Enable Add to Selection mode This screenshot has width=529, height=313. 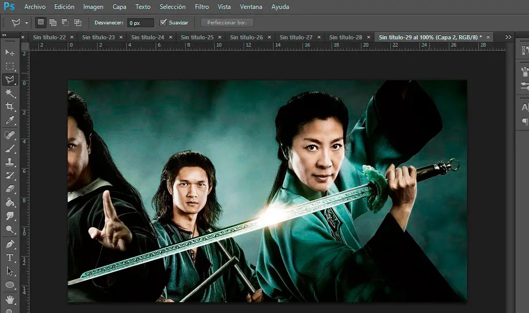tap(53, 22)
